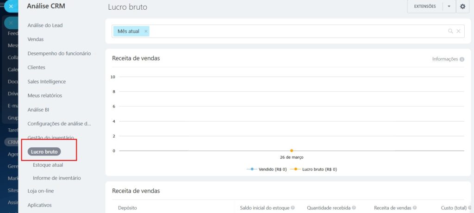
Task: Select Estoque atual submenu item
Action: (48, 165)
